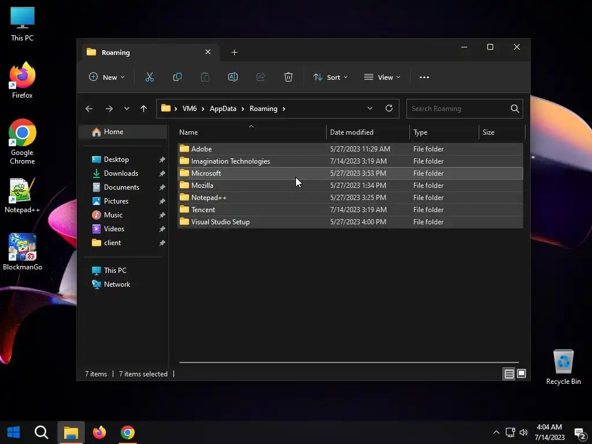Screen dimensions: 592x444
Task: Open Network in navigation pane
Action: point(117,284)
